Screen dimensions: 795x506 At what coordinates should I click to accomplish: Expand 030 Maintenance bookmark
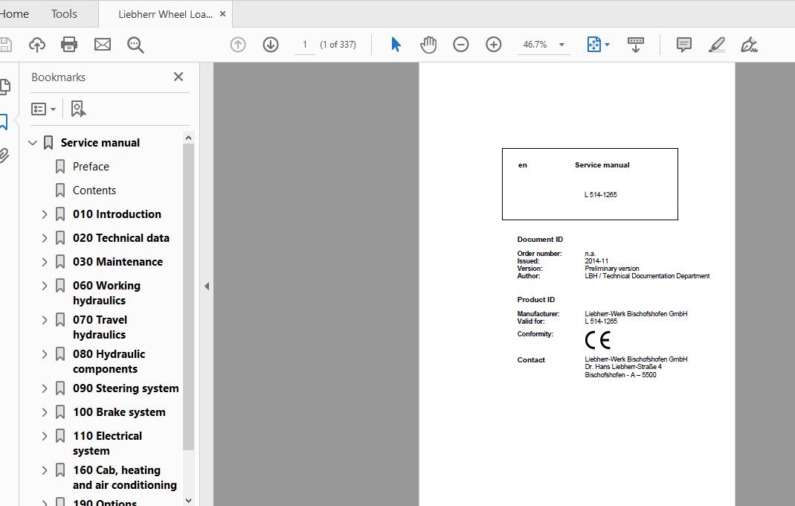[45, 263]
